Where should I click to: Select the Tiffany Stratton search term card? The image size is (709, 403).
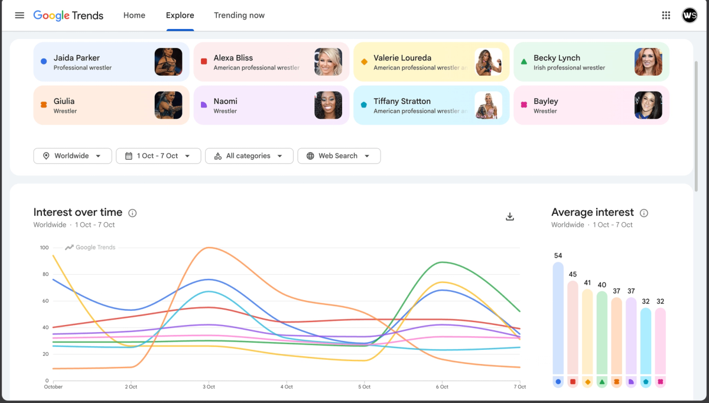[431, 105]
